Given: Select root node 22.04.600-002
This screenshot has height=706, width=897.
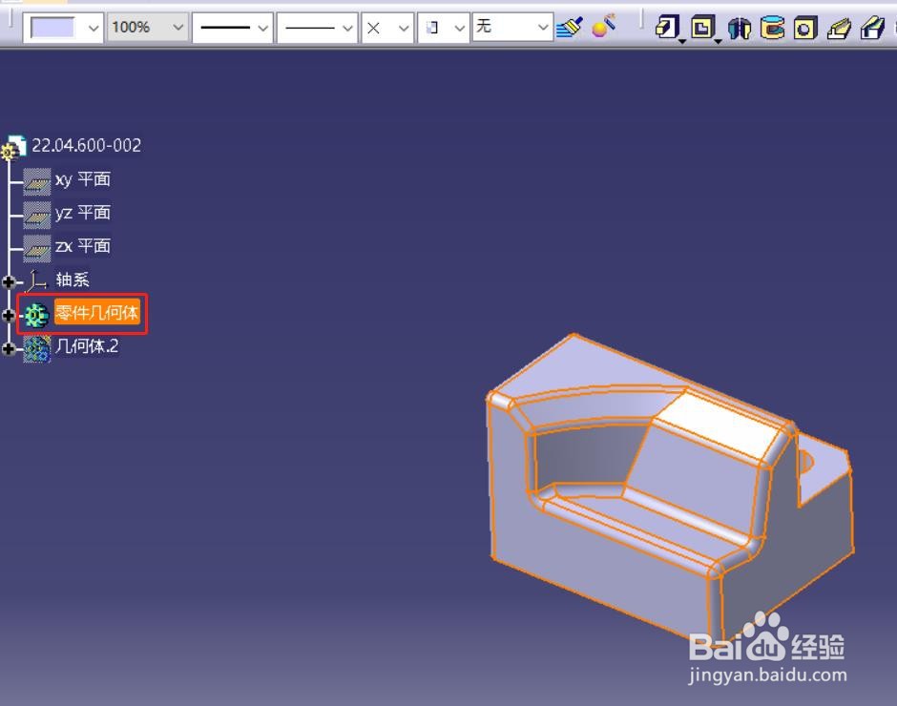Looking at the screenshot, I should tap(86, 145).
